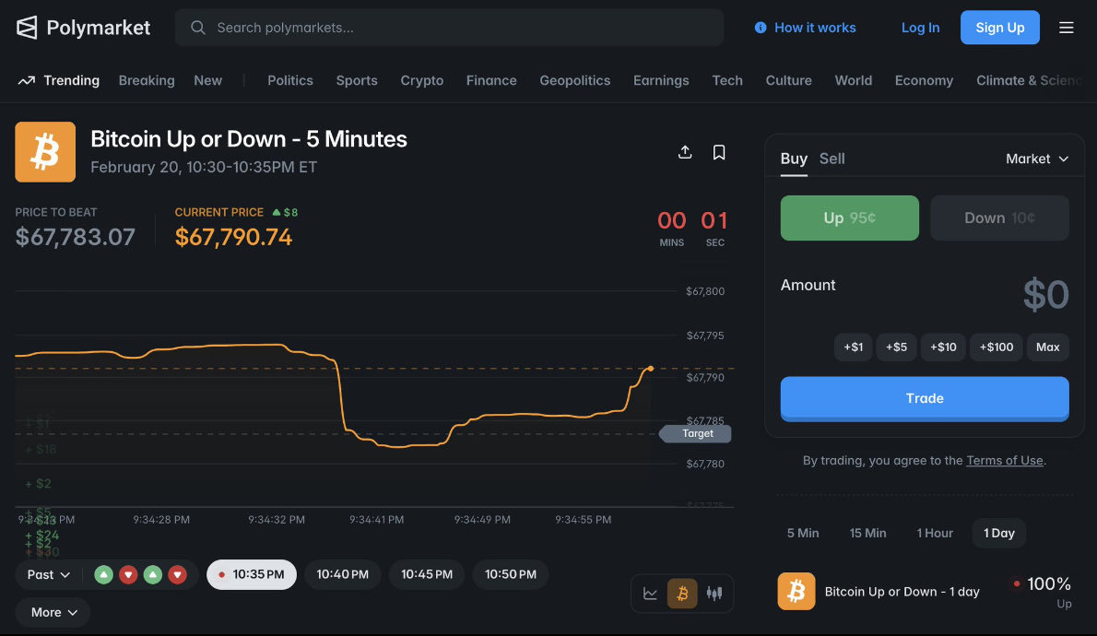Select the 10:45 PM time slot
Image resolution: width=1097 pixels, height=636 pixels.
tap(426, 574)
